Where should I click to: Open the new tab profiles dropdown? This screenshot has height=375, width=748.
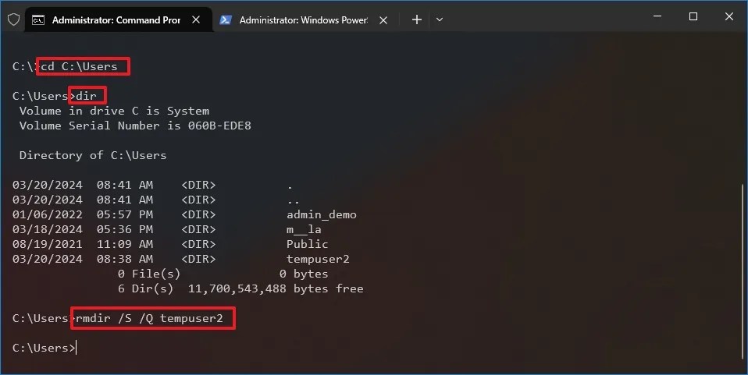[x=440, y=19]
